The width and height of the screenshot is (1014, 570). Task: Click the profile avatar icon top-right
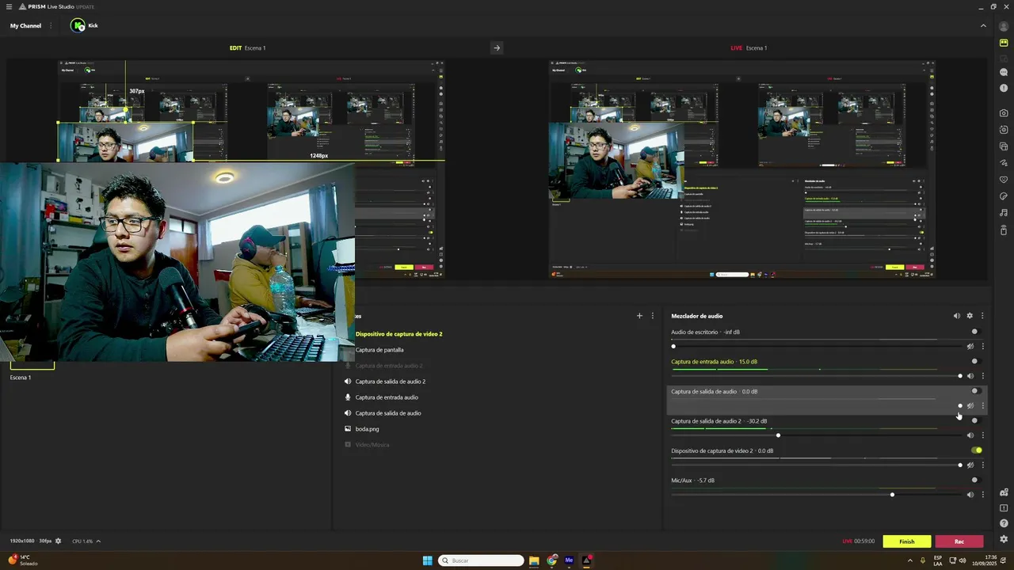click(x=1004, y=26)
